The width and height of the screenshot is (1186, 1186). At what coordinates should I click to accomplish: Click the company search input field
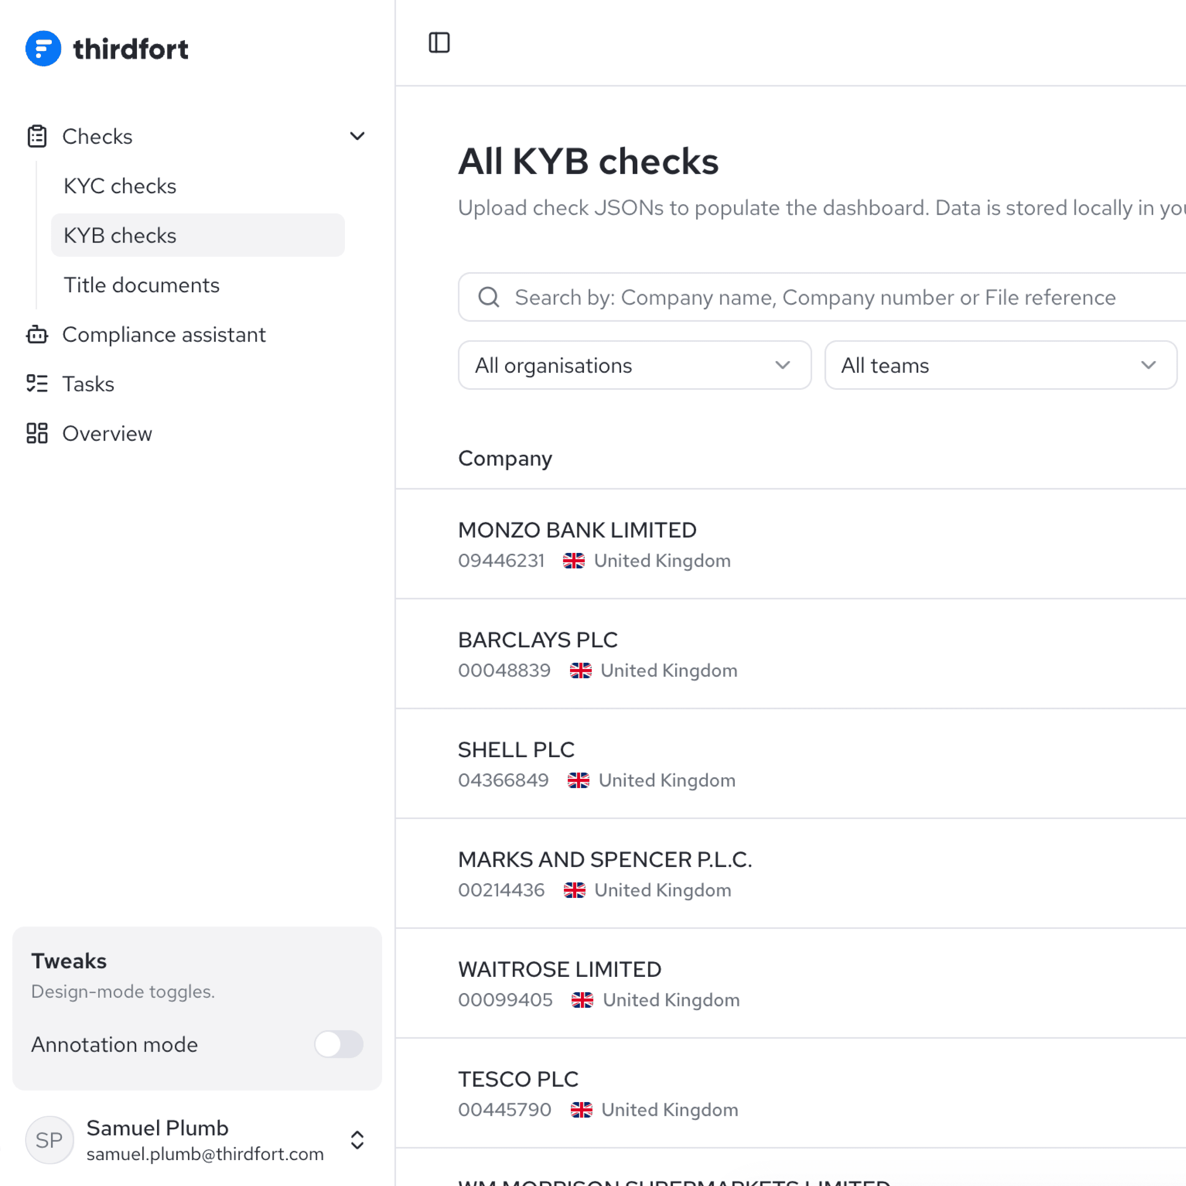tap(822, 297)
